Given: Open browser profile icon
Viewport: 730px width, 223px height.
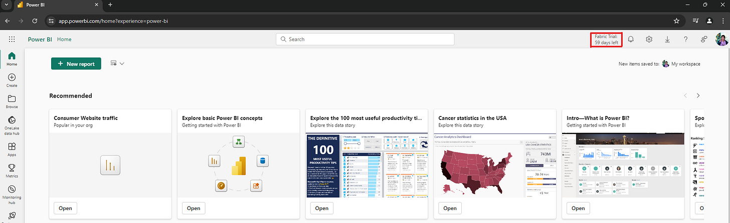Looking at the screenshot, I should coord(709,21).
